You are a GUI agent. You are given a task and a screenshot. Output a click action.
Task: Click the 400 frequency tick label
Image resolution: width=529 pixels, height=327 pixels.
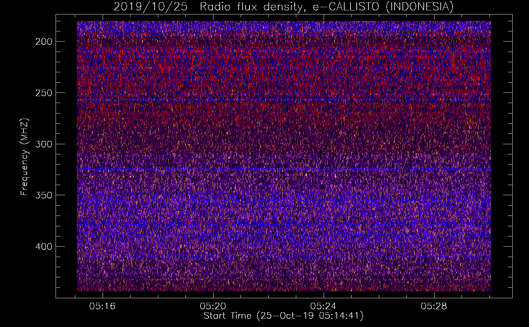pos(44,247)
